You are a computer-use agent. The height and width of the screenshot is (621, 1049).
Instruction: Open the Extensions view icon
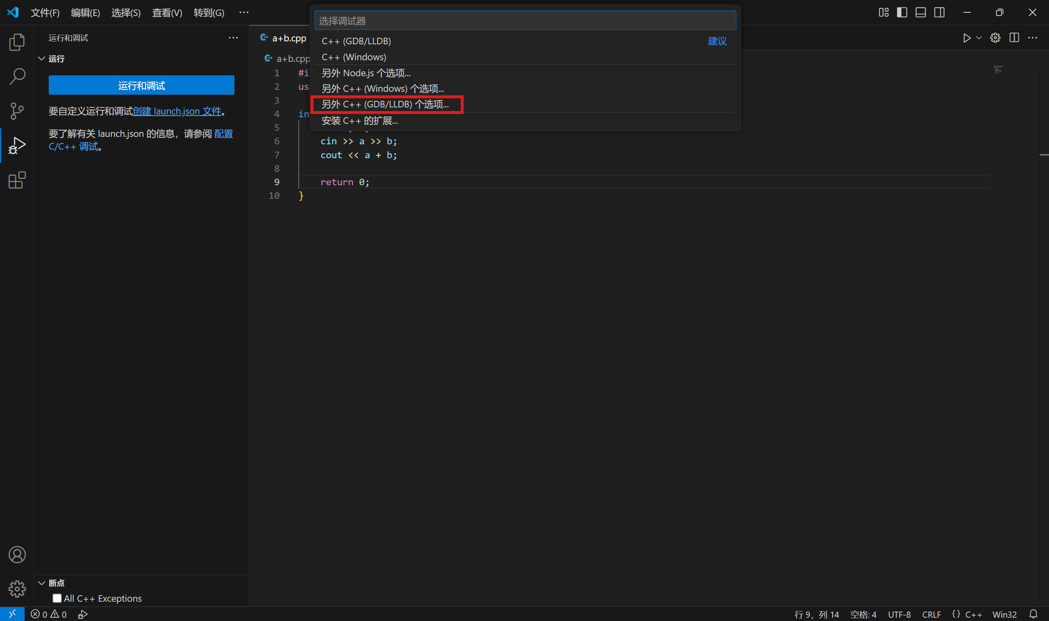pyautogui.click(x=17, y=180)
